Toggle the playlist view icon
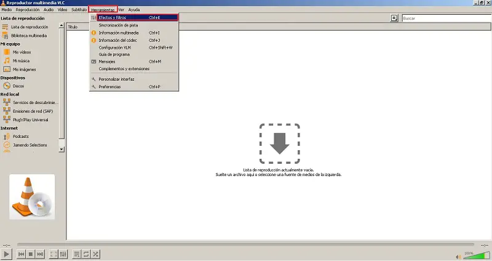 [x=76, y=254]
